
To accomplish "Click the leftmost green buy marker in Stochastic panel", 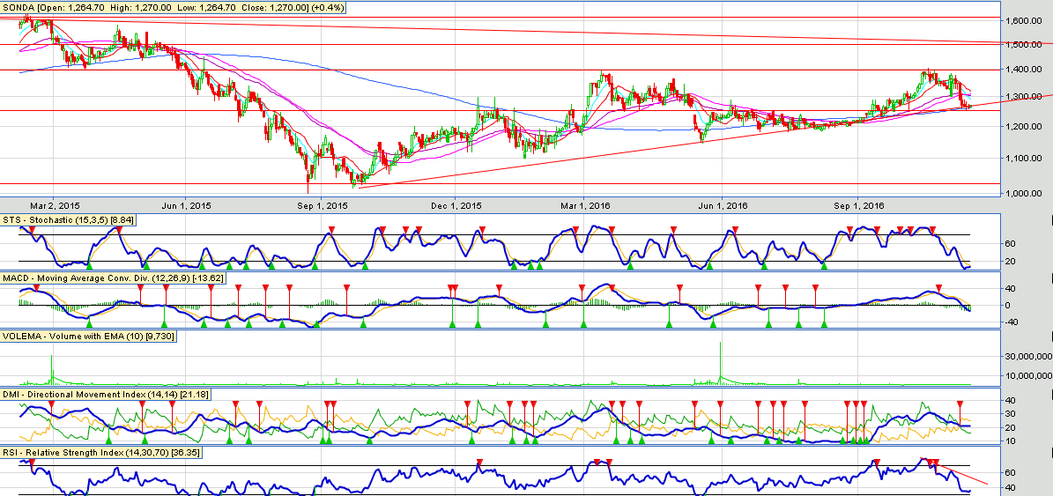I will [88, 263].
